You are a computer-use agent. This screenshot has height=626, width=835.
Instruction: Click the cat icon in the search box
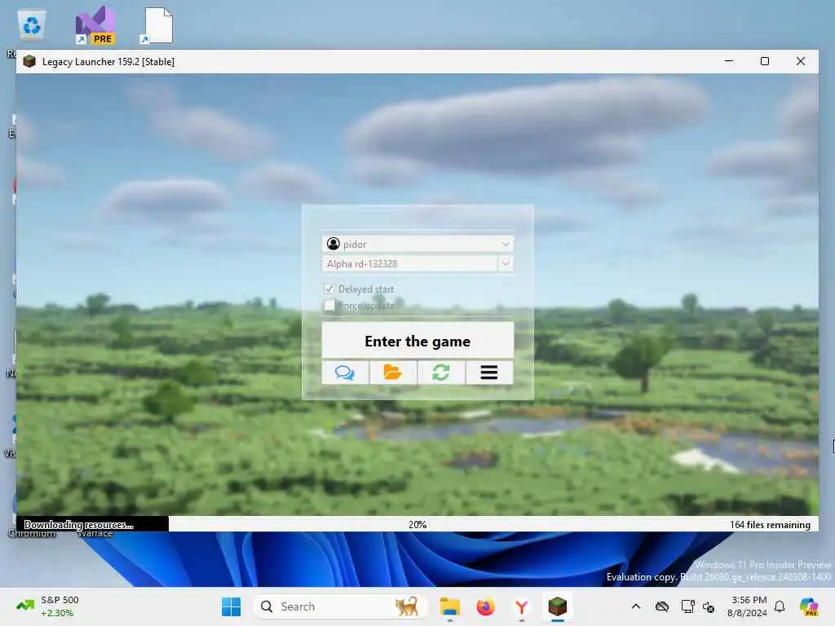pos(406,606)
